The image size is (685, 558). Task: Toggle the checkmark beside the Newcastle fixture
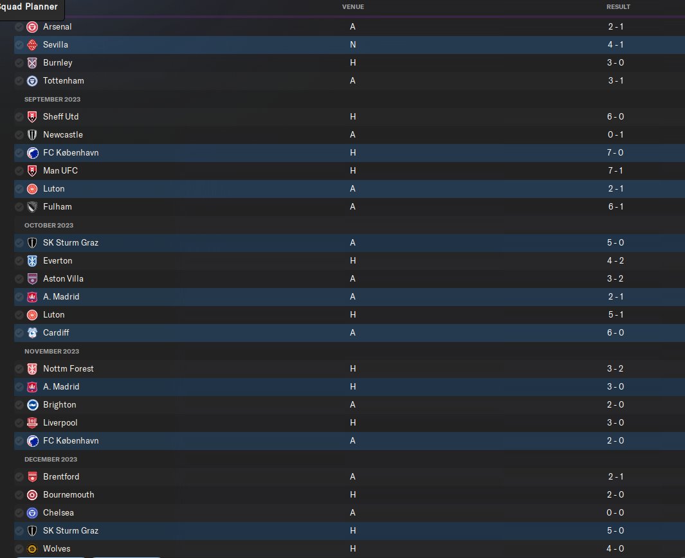pyautogui.click(x=19, y=135)
